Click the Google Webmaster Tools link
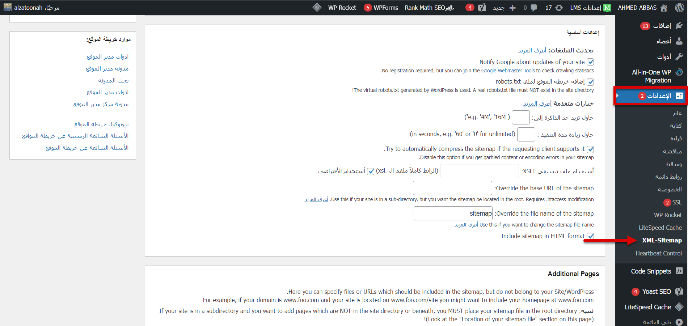688x326 pixels. coord(508,71)
